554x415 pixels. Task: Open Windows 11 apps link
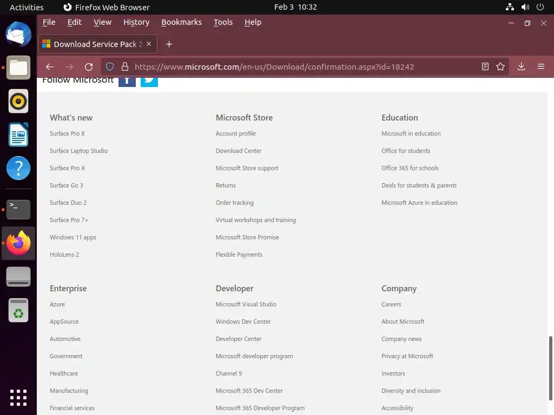pyautogui.click(x=73, y=237)
